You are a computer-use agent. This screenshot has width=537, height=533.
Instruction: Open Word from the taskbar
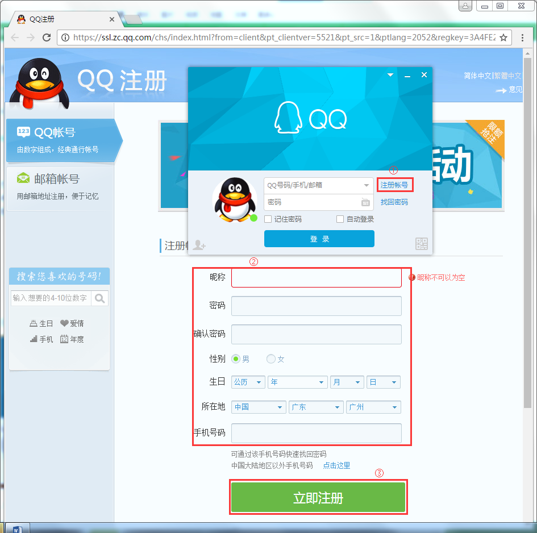pos(16,528)
